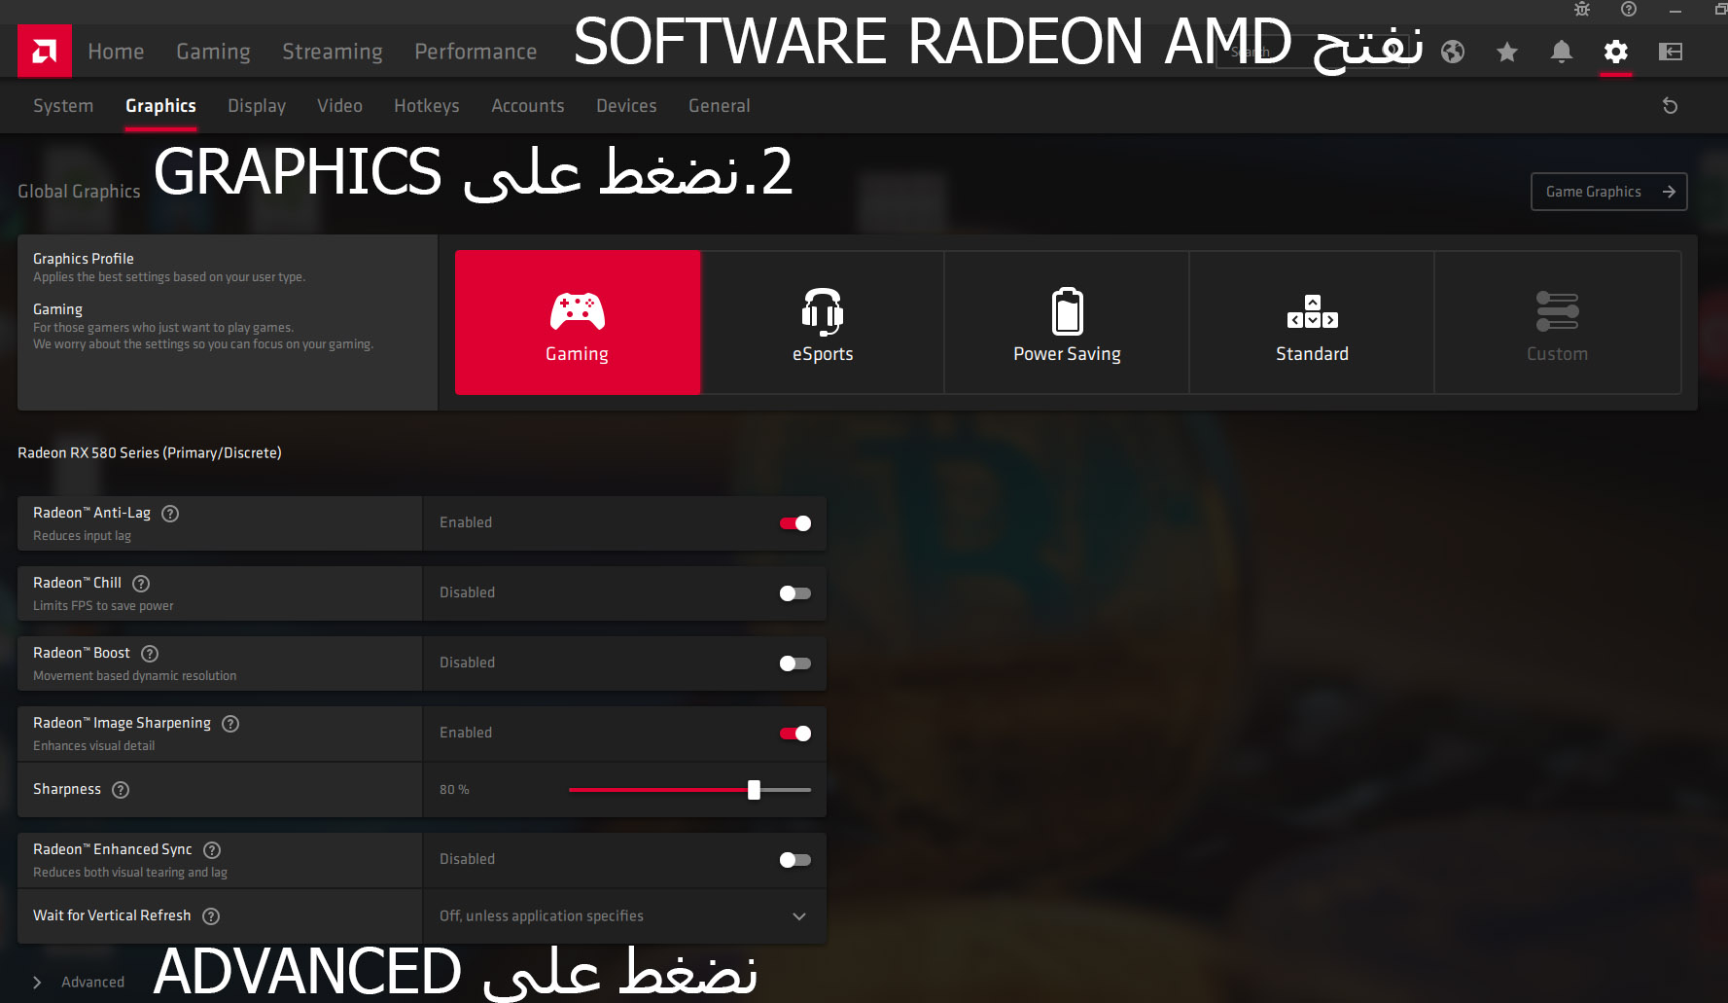Expand the Advanced section

(x=79, y=983)
